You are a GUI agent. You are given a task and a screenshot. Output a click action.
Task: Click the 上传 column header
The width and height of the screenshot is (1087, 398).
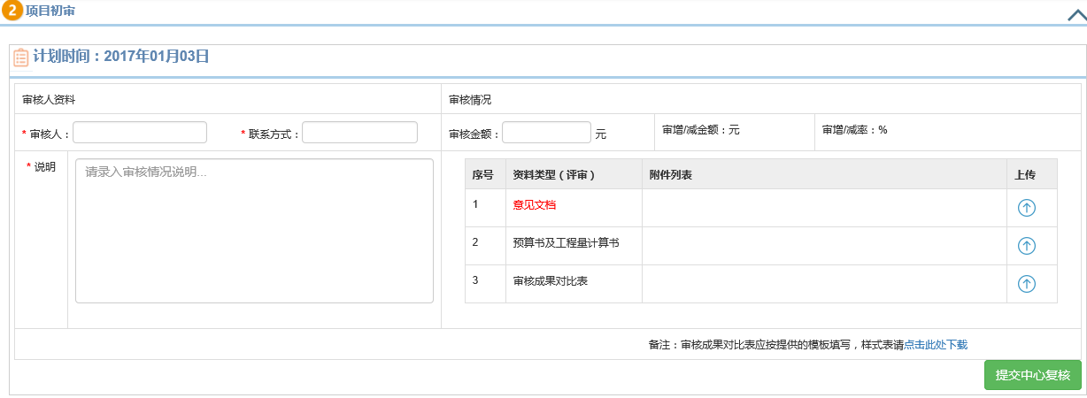click(1024, 175)
